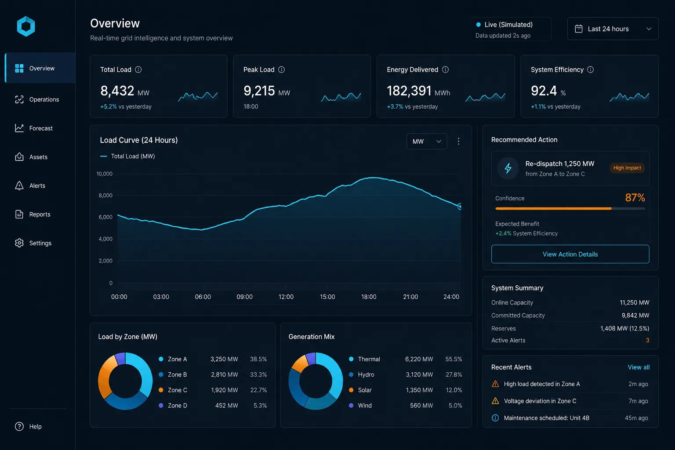Click View Action Details button

coord(570,254)
